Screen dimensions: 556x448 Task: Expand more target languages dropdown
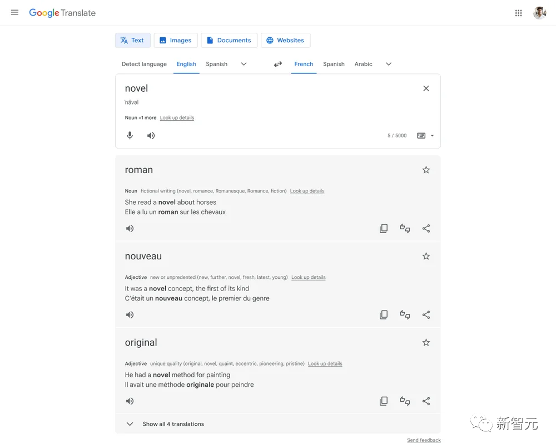click(x=389, y=64)
